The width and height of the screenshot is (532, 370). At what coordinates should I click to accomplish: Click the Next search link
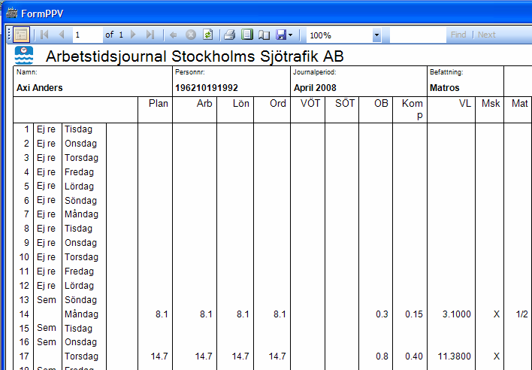[486, 35]
